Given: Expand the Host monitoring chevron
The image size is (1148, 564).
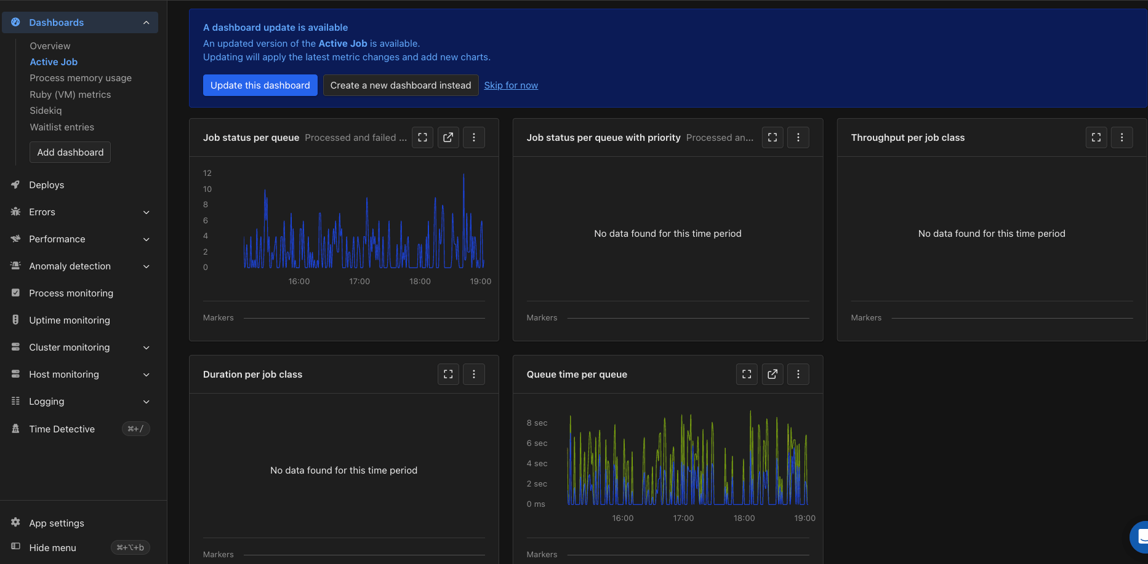Looking at the screenshot, I should click(x=147, y=375).
